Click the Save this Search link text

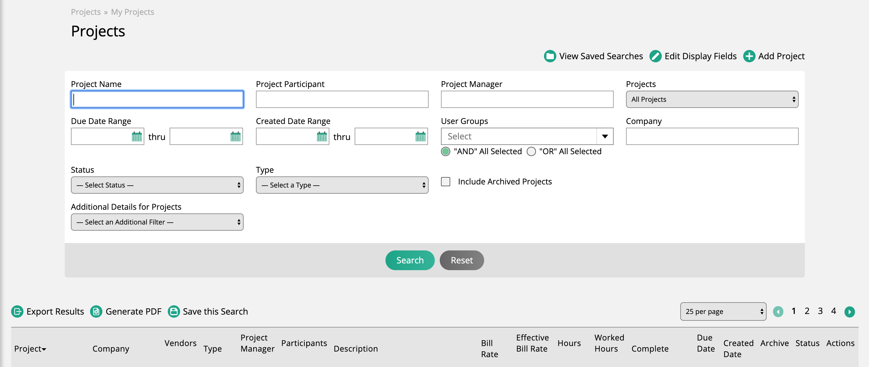click(x=215, y=311)
